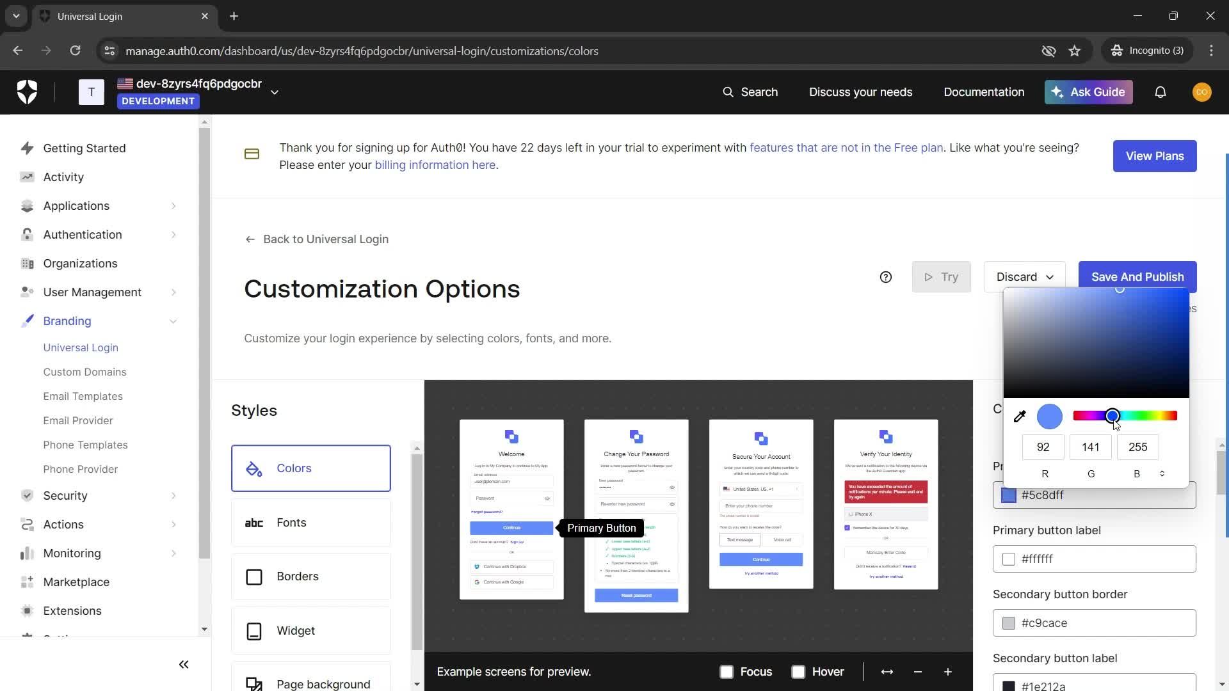Image resolution: width=1229 pixels, height=691 pixels.
Task: Select the Borders style tab
Action: point(311,576)
